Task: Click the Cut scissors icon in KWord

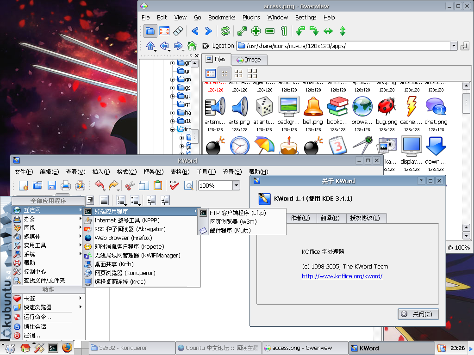Action: coord(130,185)
